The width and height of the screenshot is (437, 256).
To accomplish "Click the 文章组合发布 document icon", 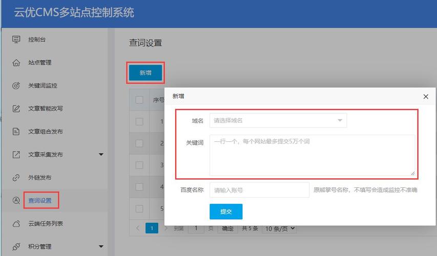I will point(16,132).
